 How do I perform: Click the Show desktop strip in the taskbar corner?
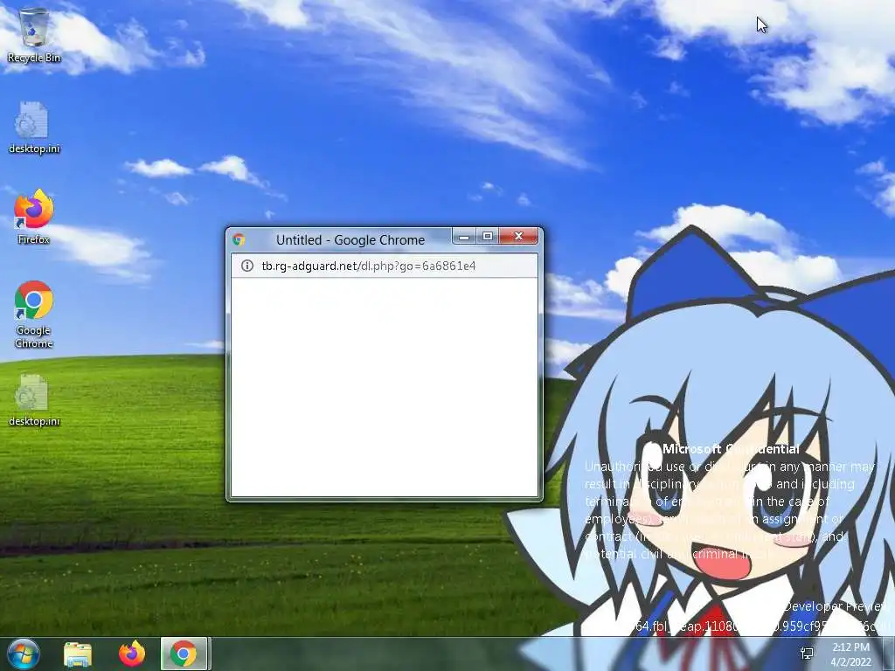pos(889,654)
